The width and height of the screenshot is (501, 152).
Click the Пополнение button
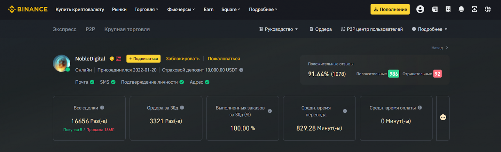point(390,9)
